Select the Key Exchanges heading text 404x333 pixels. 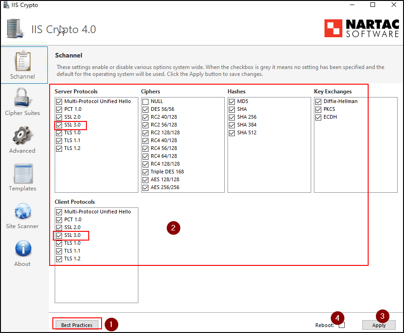click(x=333, y=92)
